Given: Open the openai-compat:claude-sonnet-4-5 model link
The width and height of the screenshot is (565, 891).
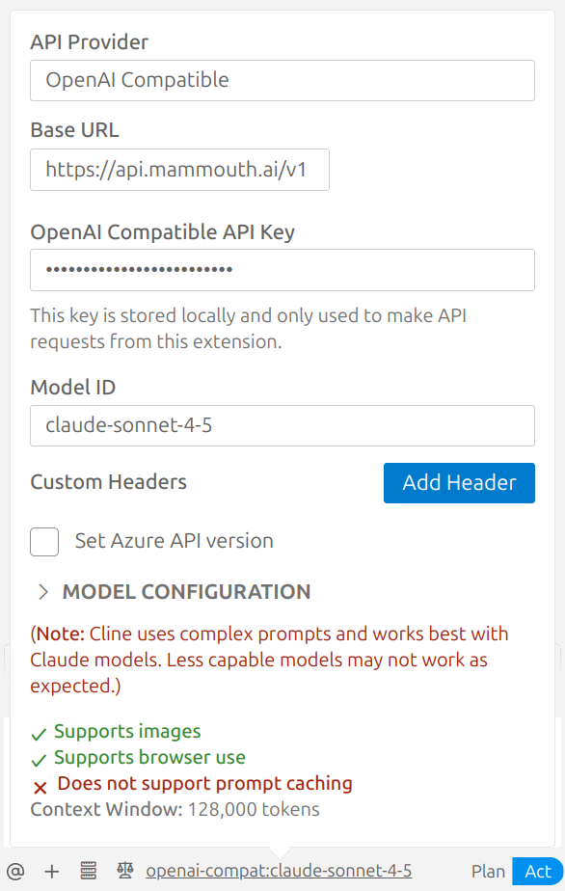Looking at the screenshot, I should 278,870.
